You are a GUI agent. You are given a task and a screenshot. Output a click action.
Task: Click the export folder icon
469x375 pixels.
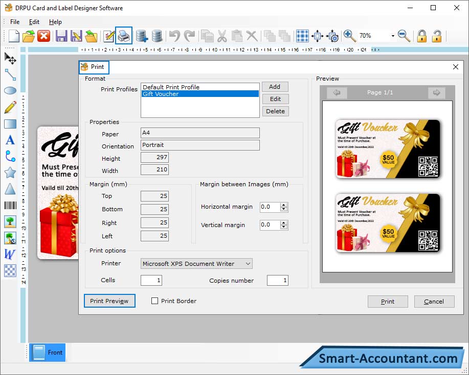tap(91, 36)
